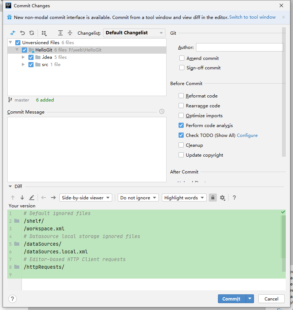
Task: Enable Cleanup checkbox
Action: point(181,145)
